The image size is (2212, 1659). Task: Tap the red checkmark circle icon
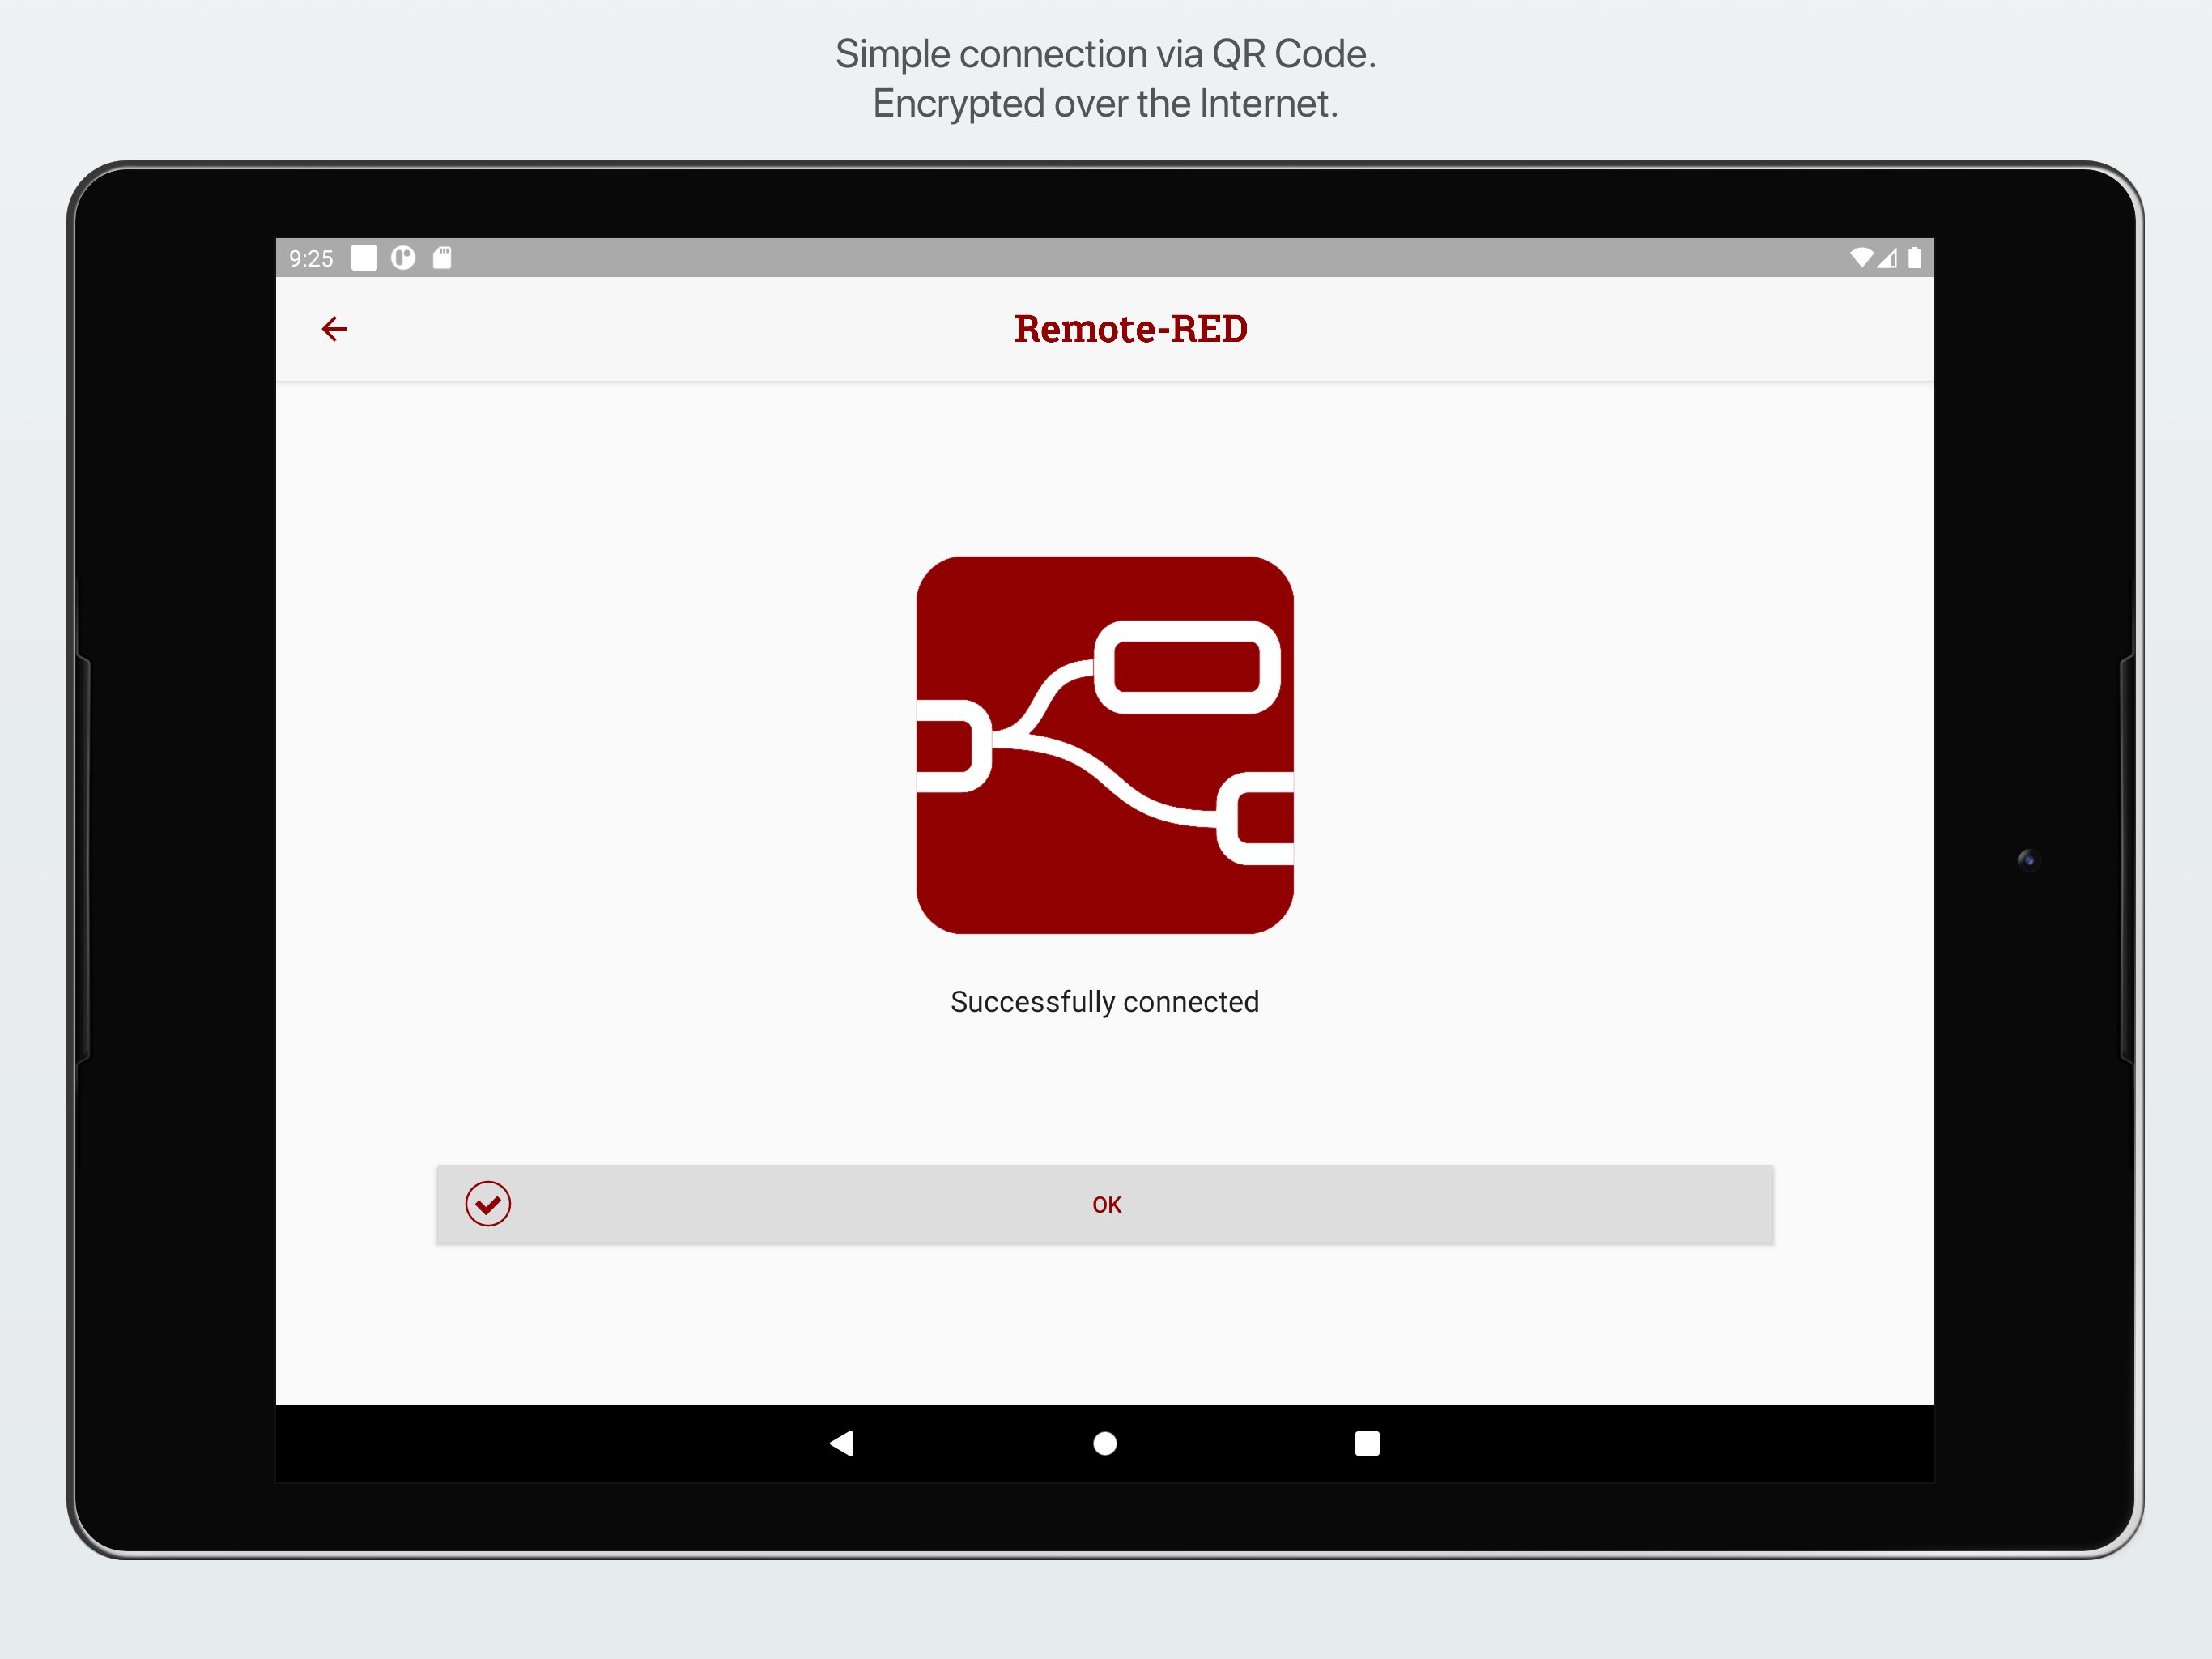pyautogui.click(x=488, y=1204)
